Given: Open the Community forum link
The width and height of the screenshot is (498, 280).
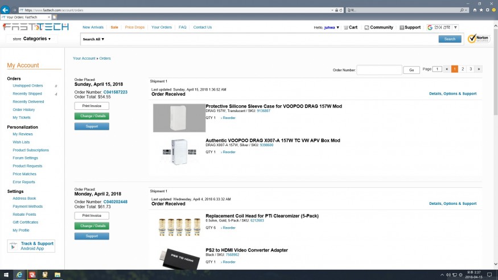Looking at the screenshot, I should coord(378,27).
